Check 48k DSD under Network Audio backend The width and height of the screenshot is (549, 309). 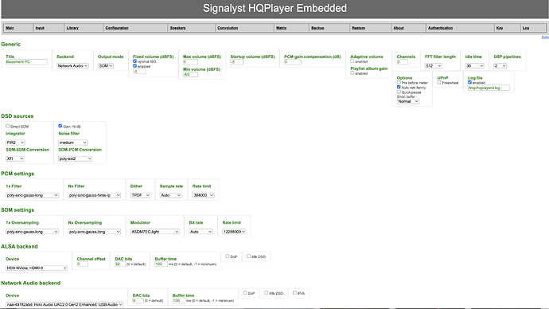pos(267,292)
